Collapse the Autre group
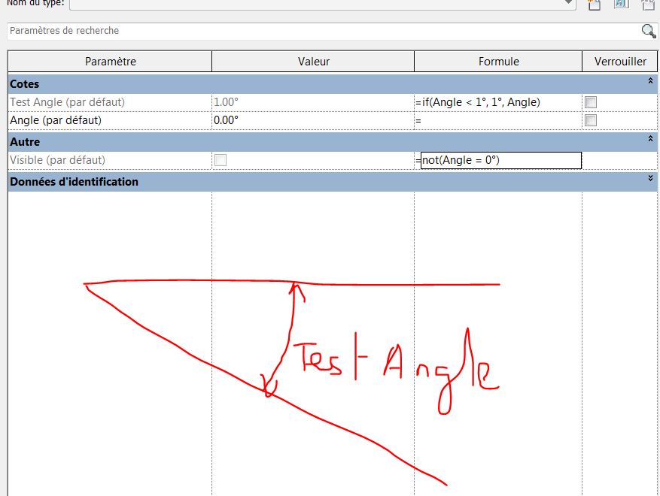The height and width of the screenshot is (496, 660). click(650, 138)
